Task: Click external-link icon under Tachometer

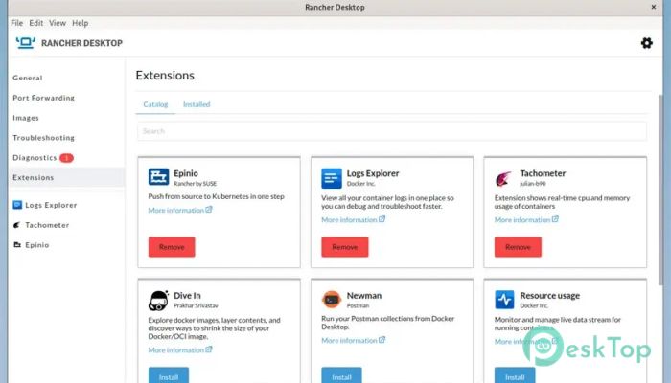Action: click(555, 219)
